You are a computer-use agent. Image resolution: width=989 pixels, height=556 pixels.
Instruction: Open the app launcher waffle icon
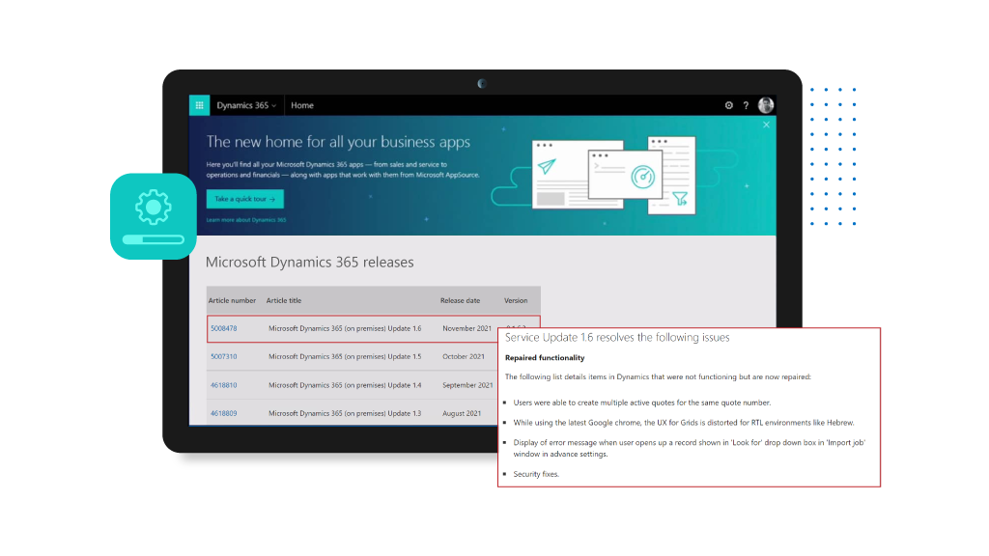[x=199, y=105]
